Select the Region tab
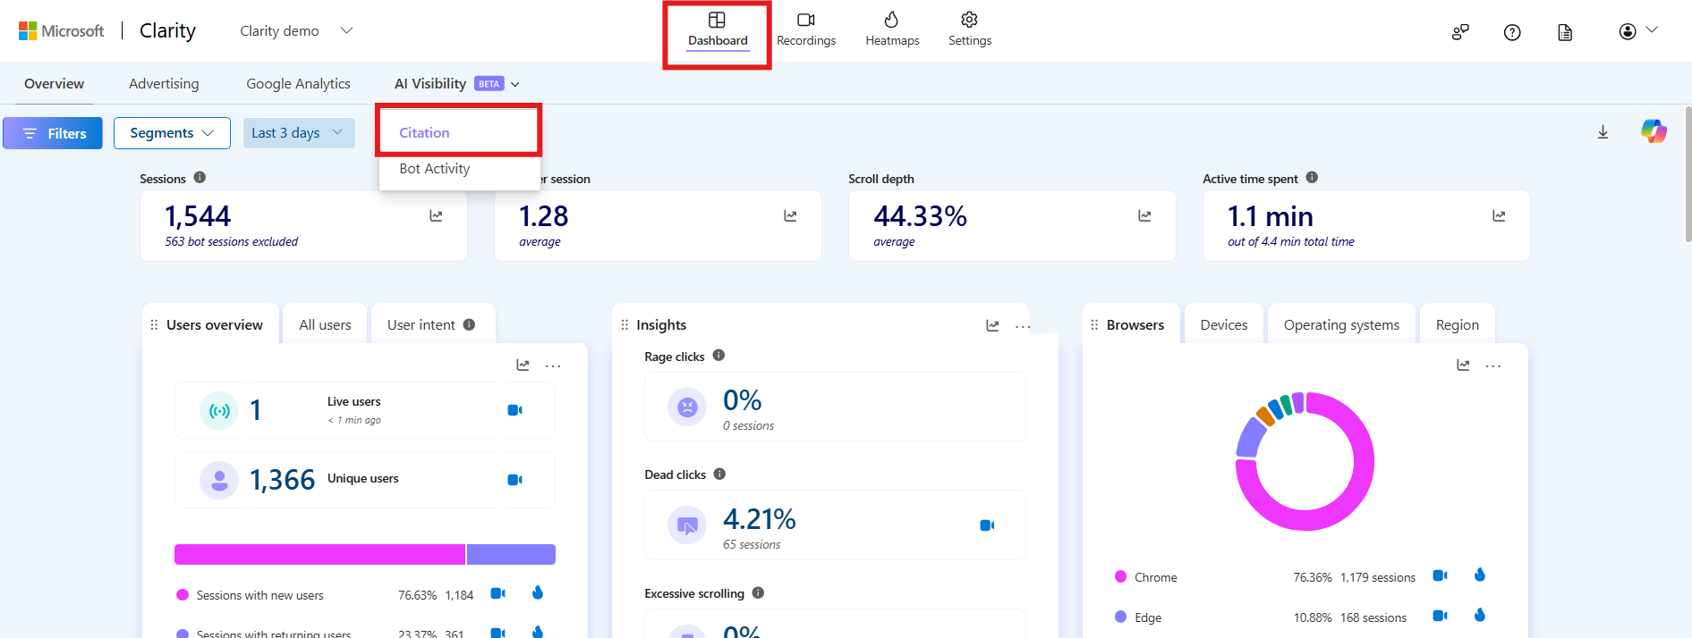This screenshot has height=638, width=1692. click(x=1457, y=325)
